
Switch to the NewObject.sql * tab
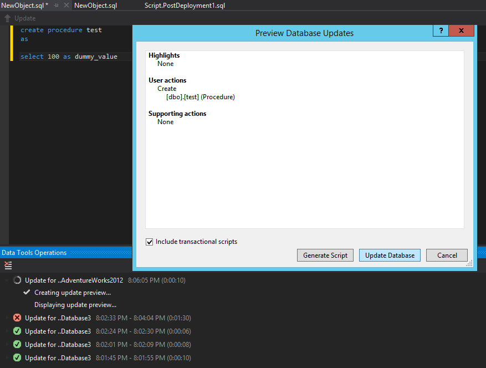pyautogui.click(x=25, y=6)
